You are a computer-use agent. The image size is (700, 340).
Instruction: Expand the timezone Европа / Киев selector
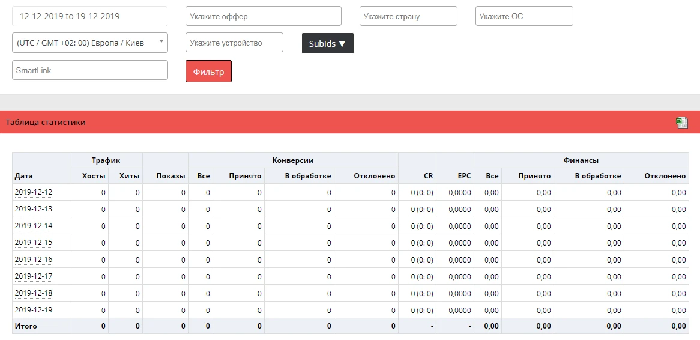[89, 43]
